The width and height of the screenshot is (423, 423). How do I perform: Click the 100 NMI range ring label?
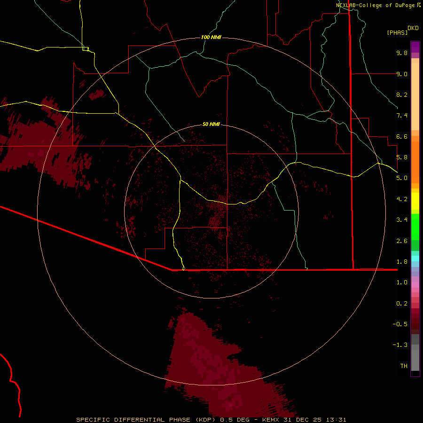tap(211, 37)
